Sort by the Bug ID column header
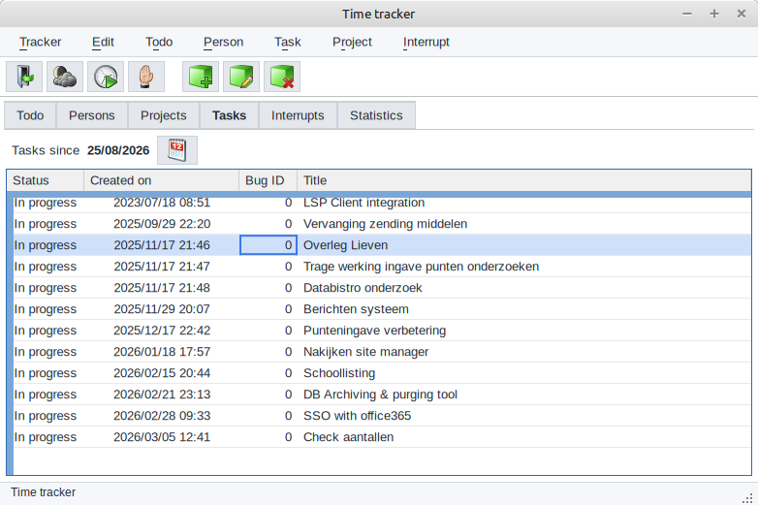Screen dimensions: 758x505 [268, 180]
